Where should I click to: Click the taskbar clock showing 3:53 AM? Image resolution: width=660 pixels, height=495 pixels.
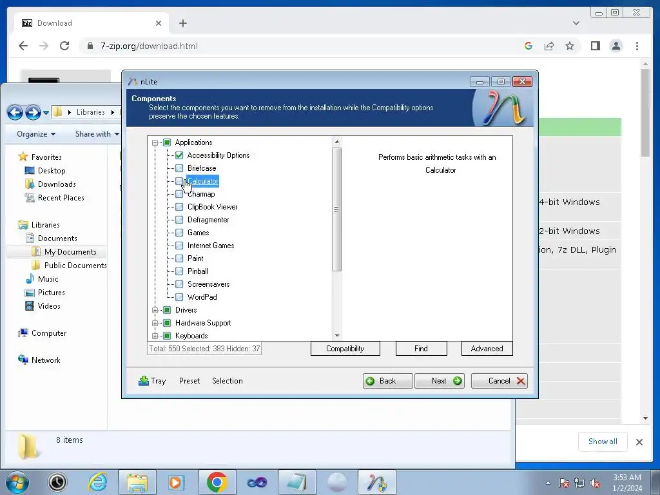[627, 483]
